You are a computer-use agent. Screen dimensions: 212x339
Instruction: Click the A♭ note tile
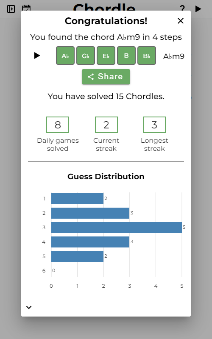pyautogui.click(x=65, y=56)
